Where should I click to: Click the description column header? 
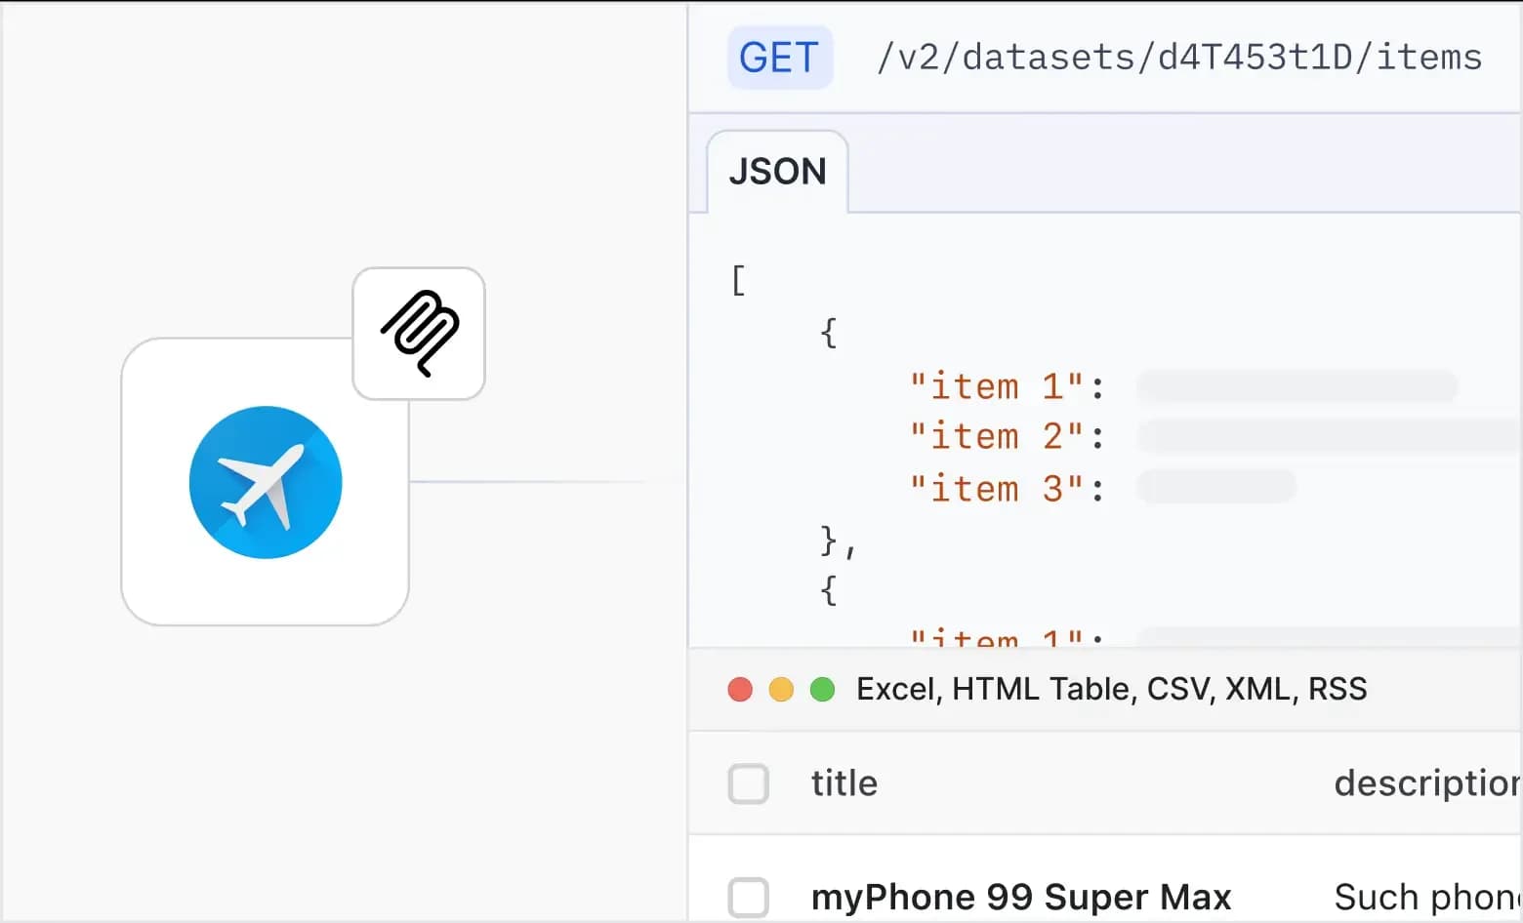point(1425,783)
